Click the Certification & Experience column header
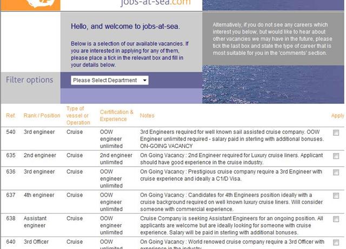Screen dimensions: 346x249 point(117,115)
